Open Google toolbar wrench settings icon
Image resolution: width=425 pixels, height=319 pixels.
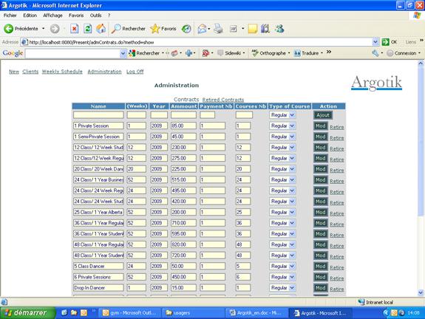(x=375, y=53)
